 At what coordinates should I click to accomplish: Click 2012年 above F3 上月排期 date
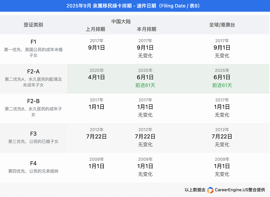click(x=96, y=130)
